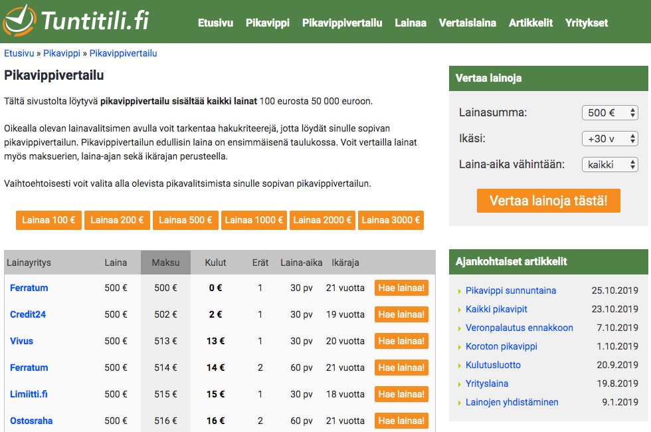Open the Vivus lender link
The image size is (651, 432).
pos(21,341)
